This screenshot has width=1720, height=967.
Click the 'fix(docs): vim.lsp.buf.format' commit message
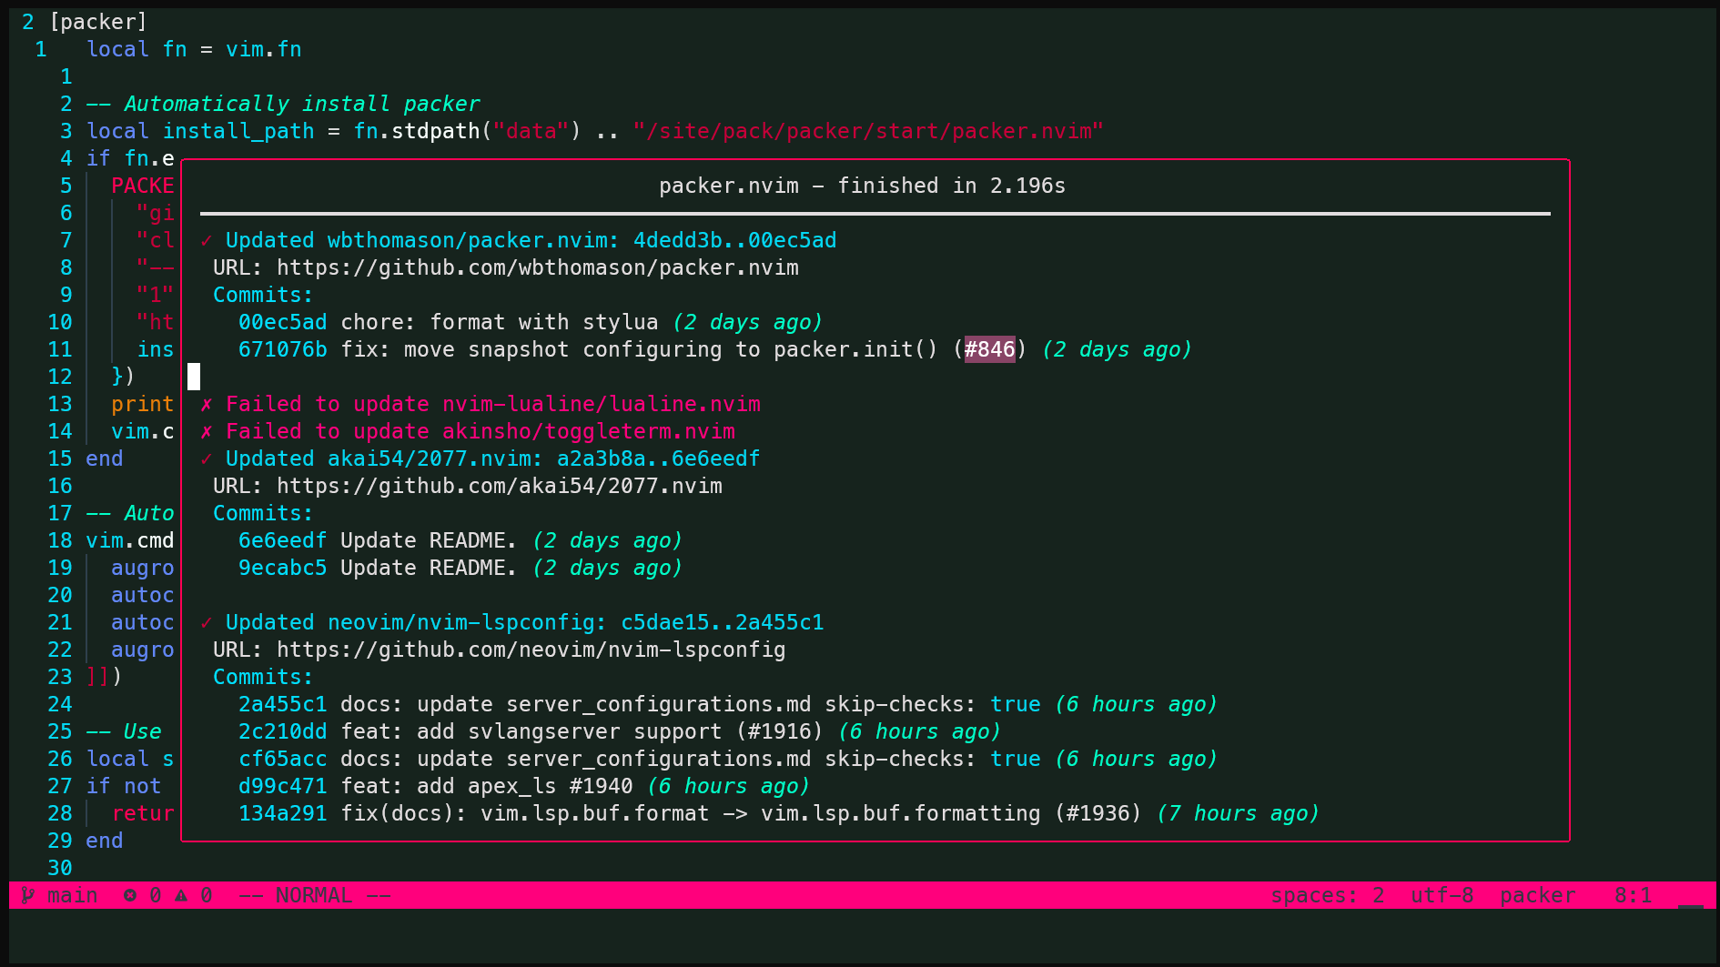click(742, 813)
